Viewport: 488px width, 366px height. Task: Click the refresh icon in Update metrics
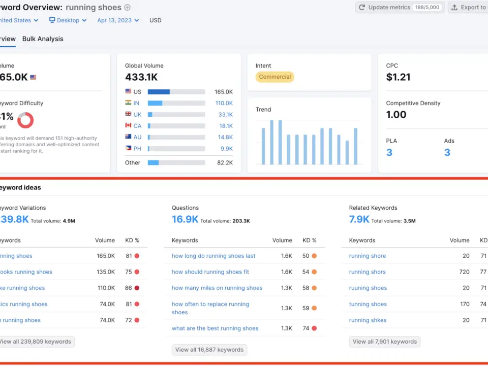[x=361, y=7]
